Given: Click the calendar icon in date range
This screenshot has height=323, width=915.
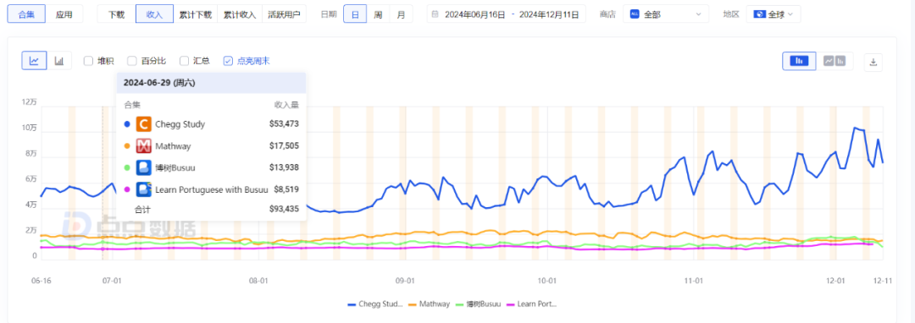Looking at the screenshot, I should coord(435,14).
